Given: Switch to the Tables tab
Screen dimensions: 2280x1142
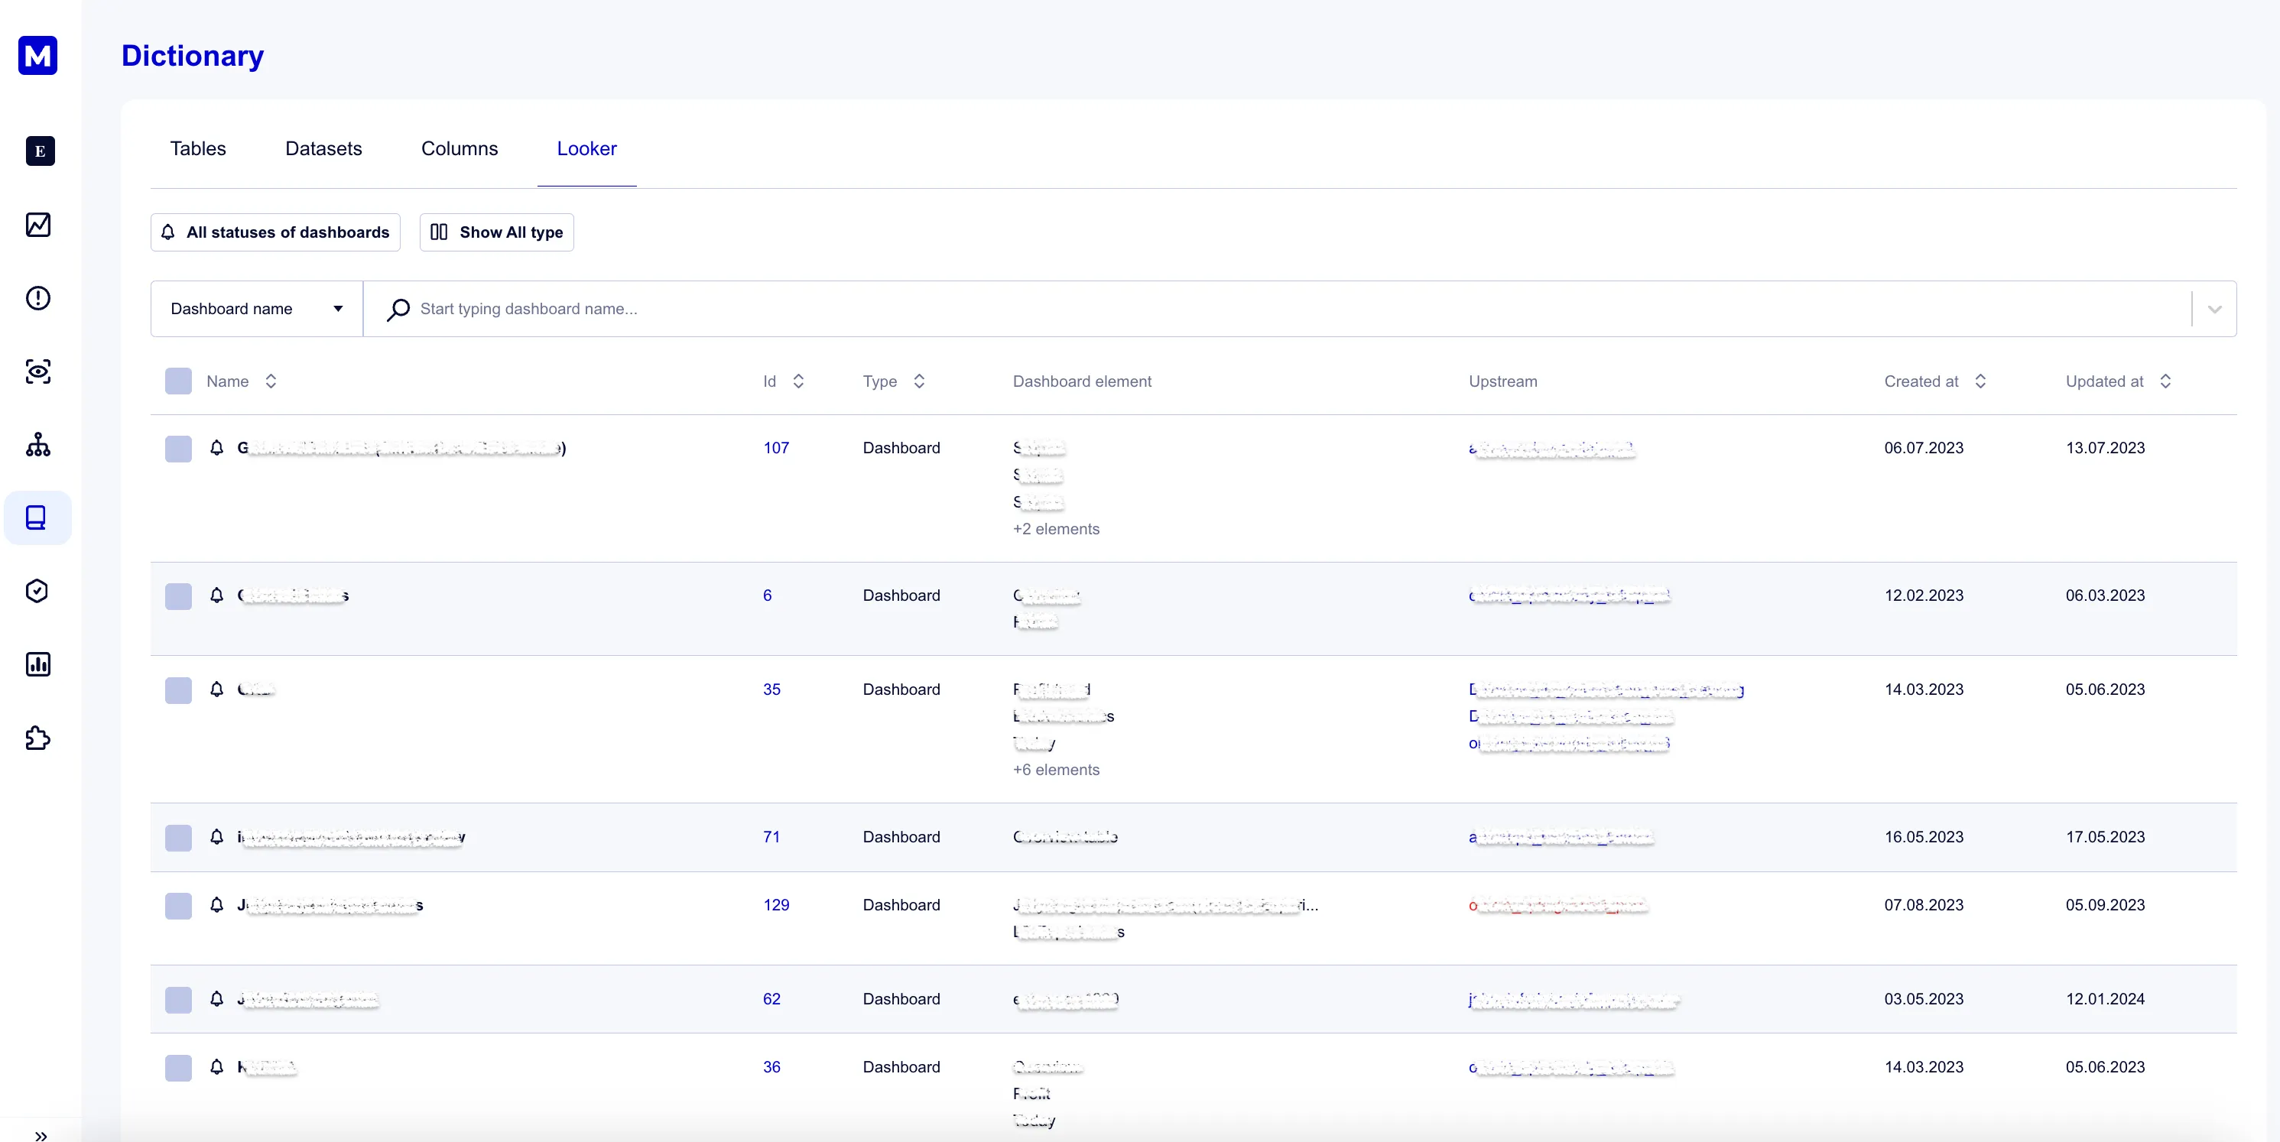Looking at the screenshot, I should click(197, 148).
